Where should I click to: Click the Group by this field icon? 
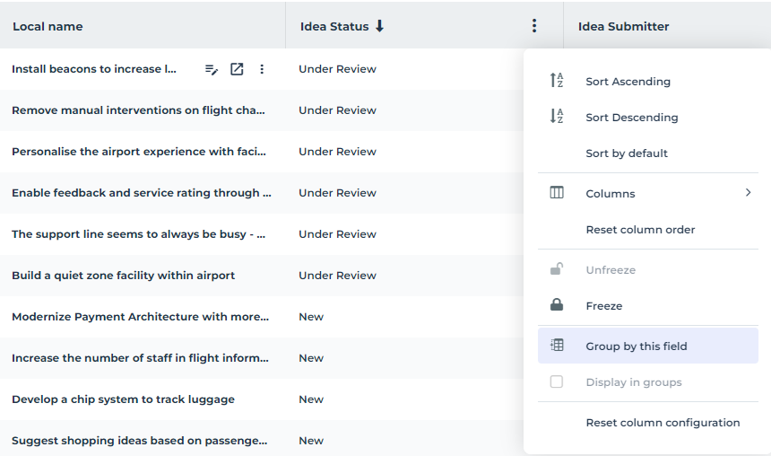(x=557, y=346)
